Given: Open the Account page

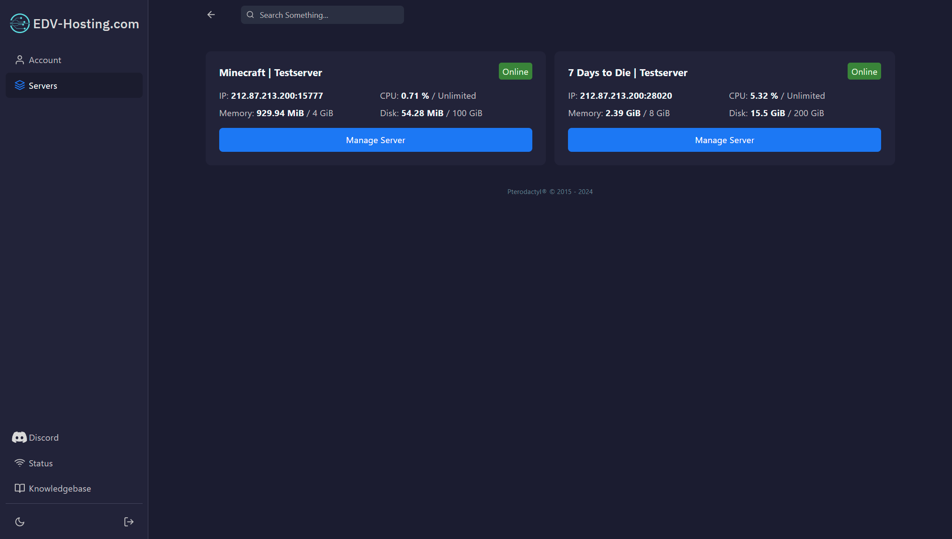Looking at the screenshot, I should pos(74,60).
